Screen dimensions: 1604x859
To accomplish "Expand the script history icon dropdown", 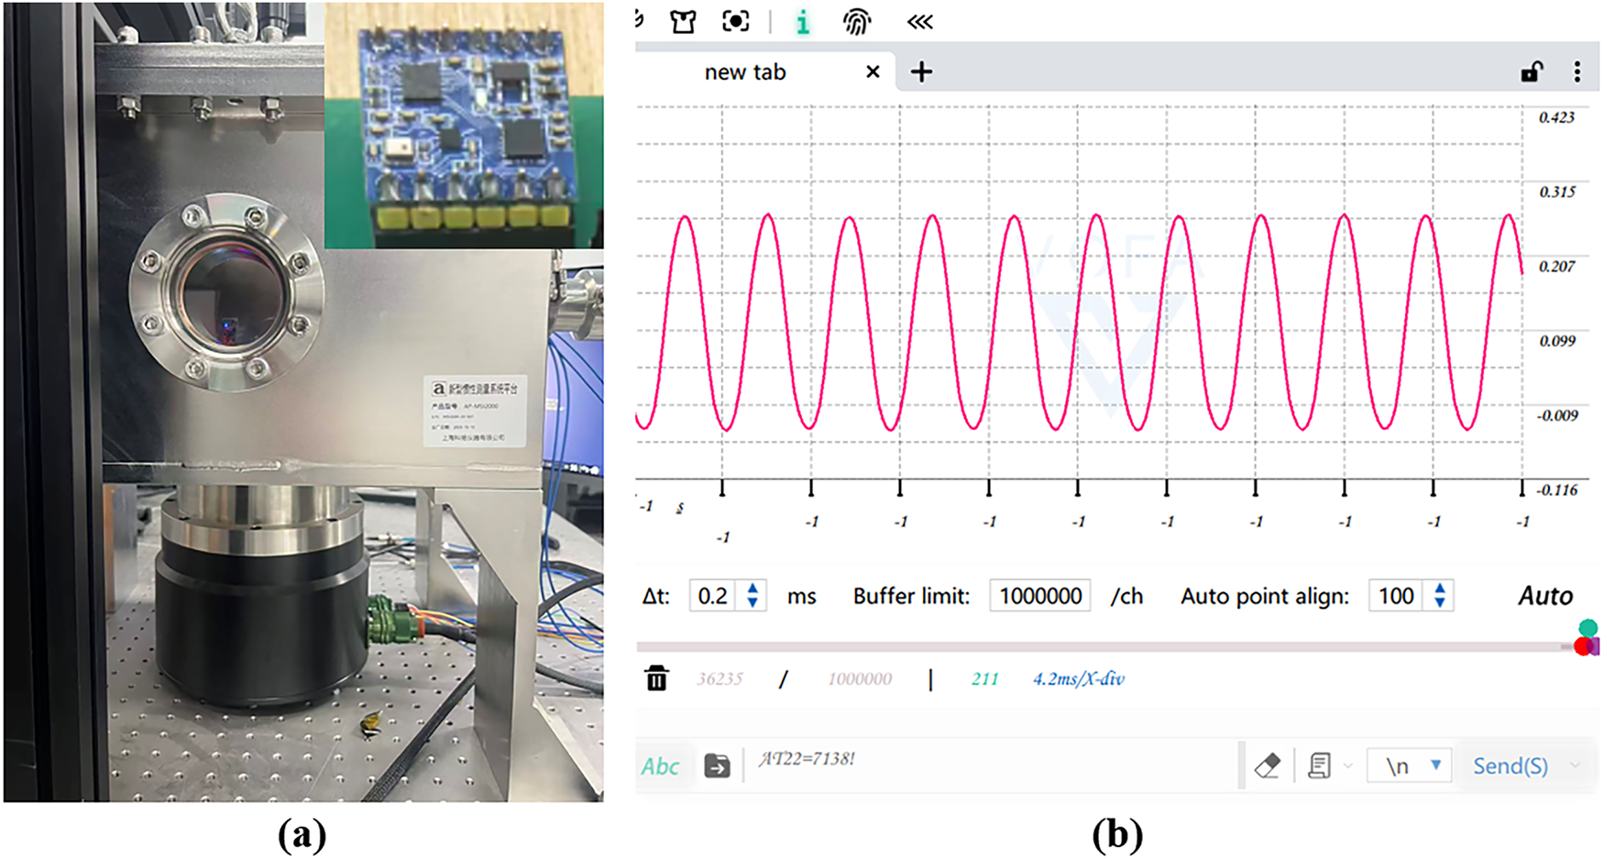I will point(1347,765).
